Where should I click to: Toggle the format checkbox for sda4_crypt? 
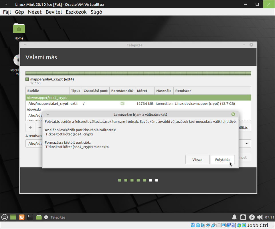[x=122, y=104]
